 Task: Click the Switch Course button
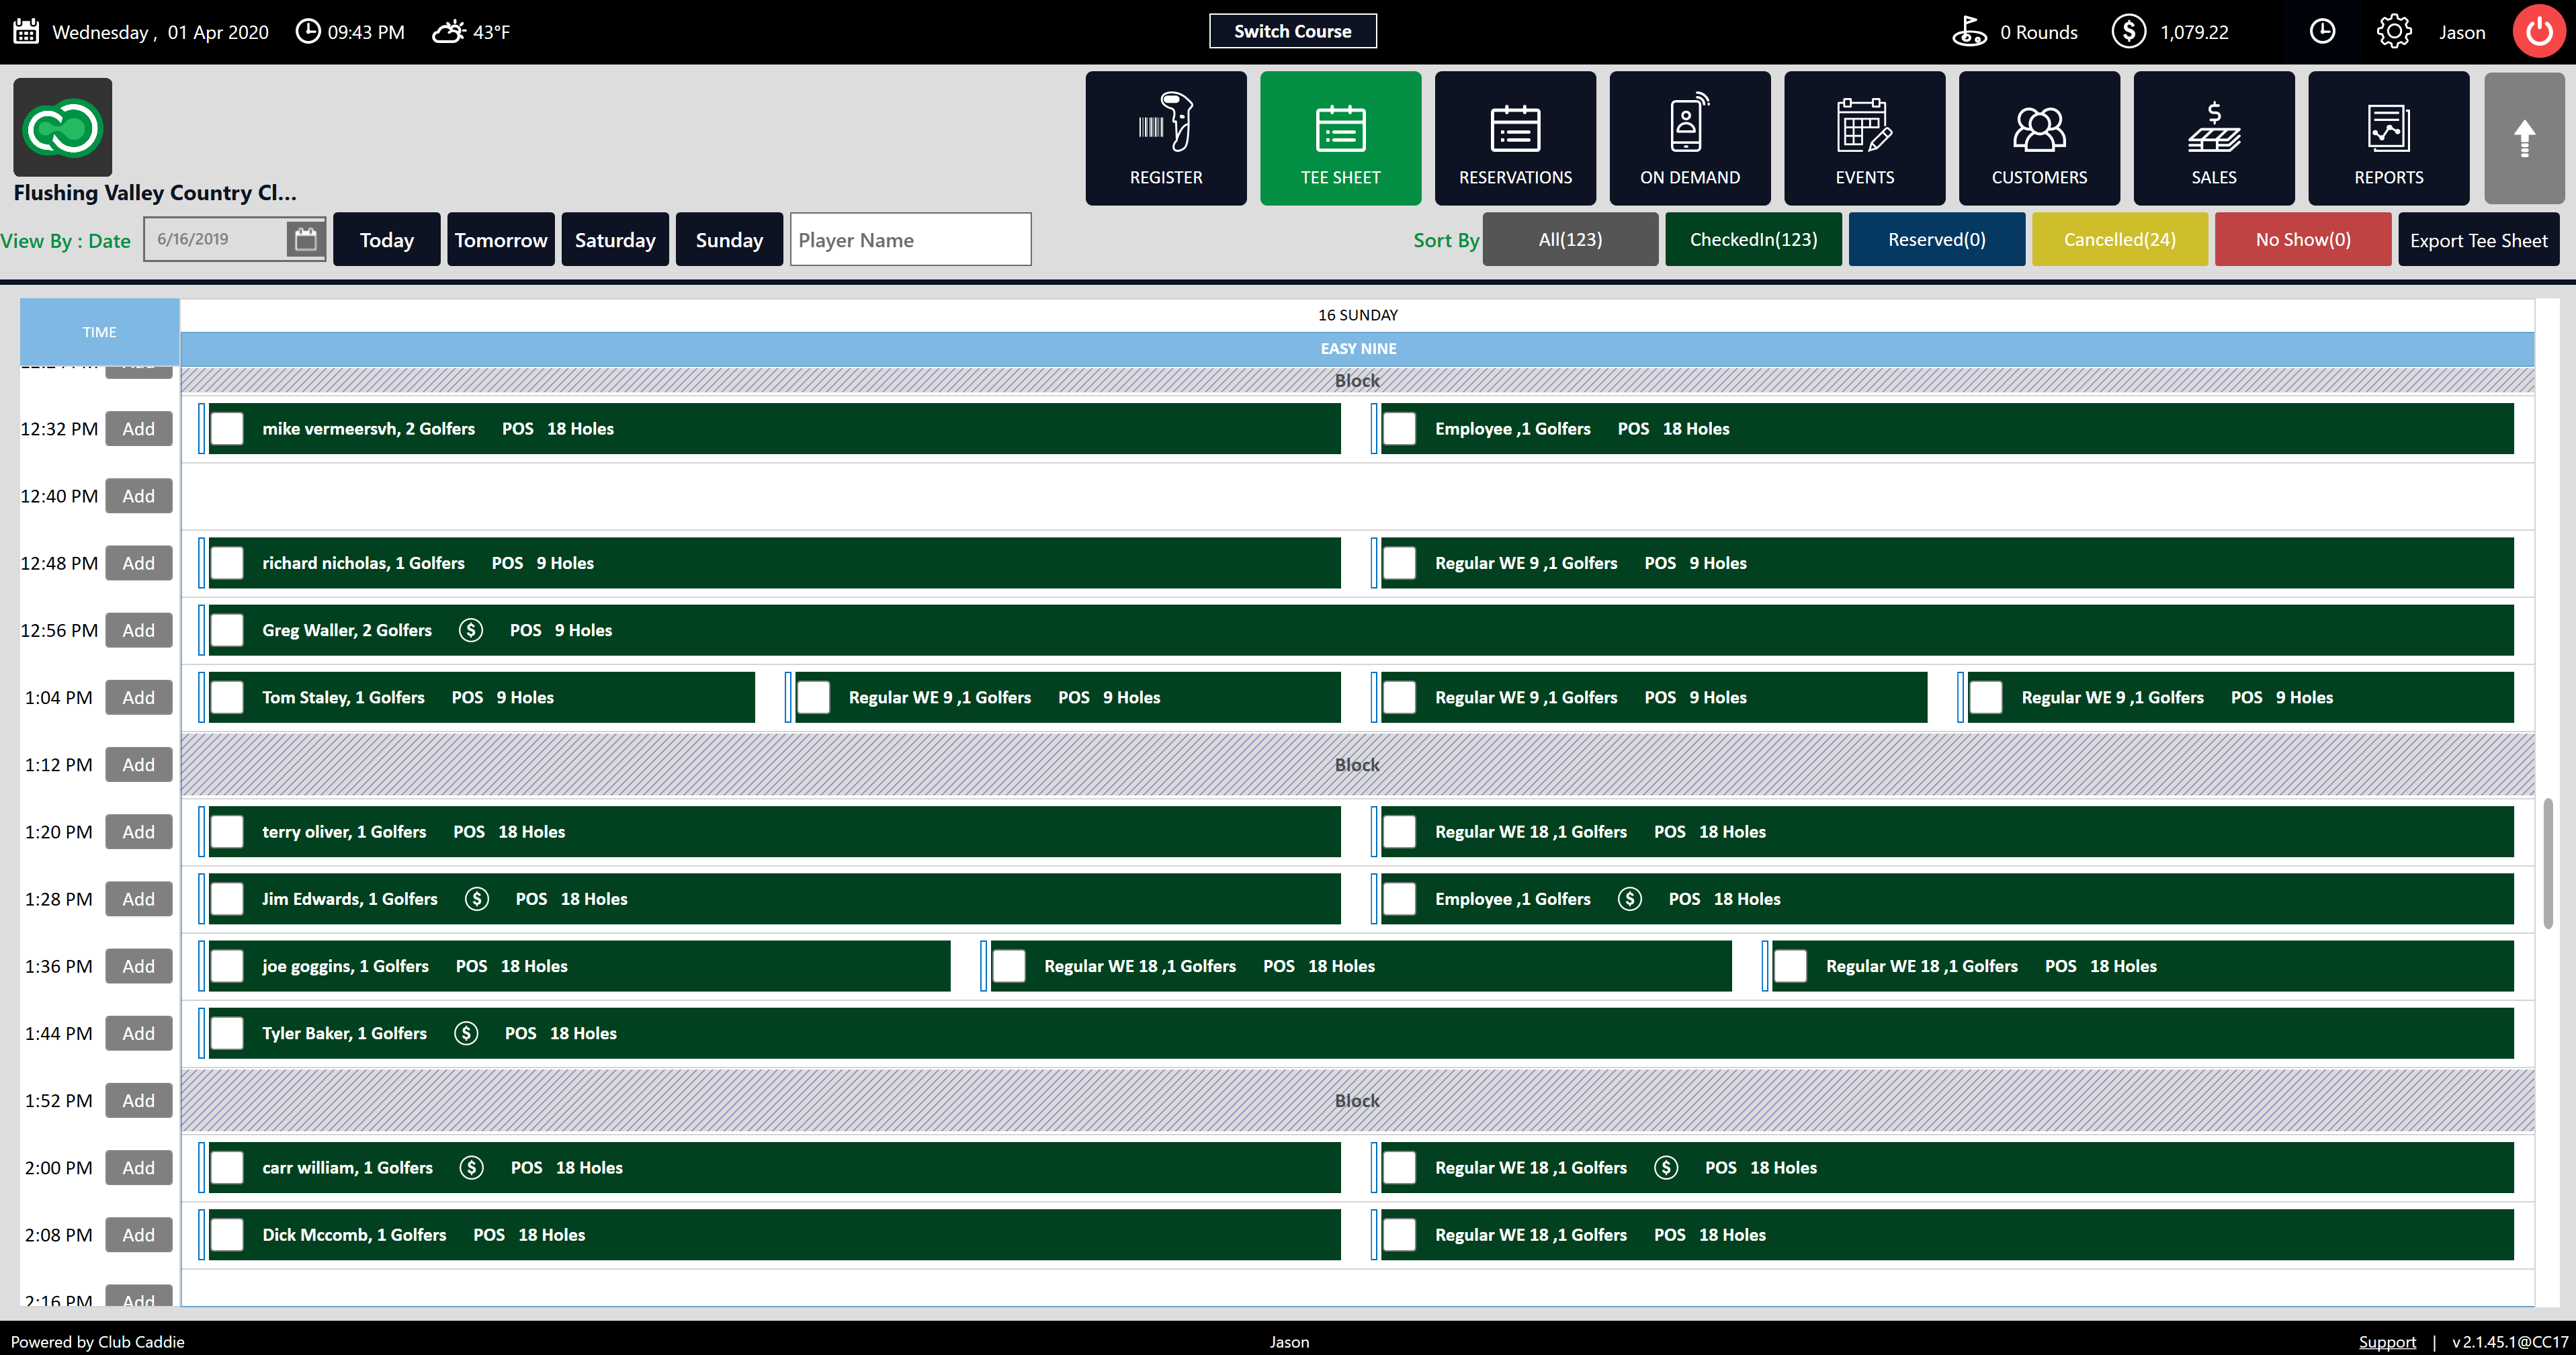(1292, 31)
